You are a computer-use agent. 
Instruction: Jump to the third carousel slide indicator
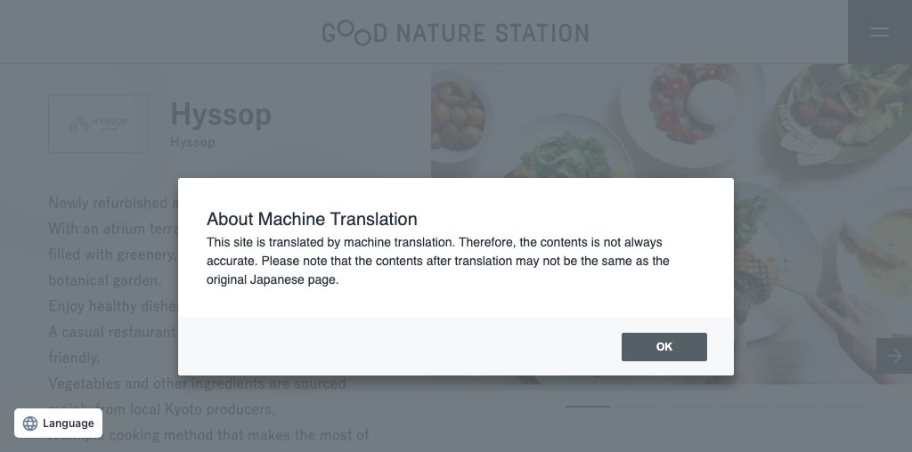coord(690,407)
